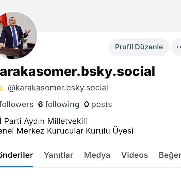Click the yellow badge icon beside handle
Screen dimensions: 181x181
coord(2,88)
